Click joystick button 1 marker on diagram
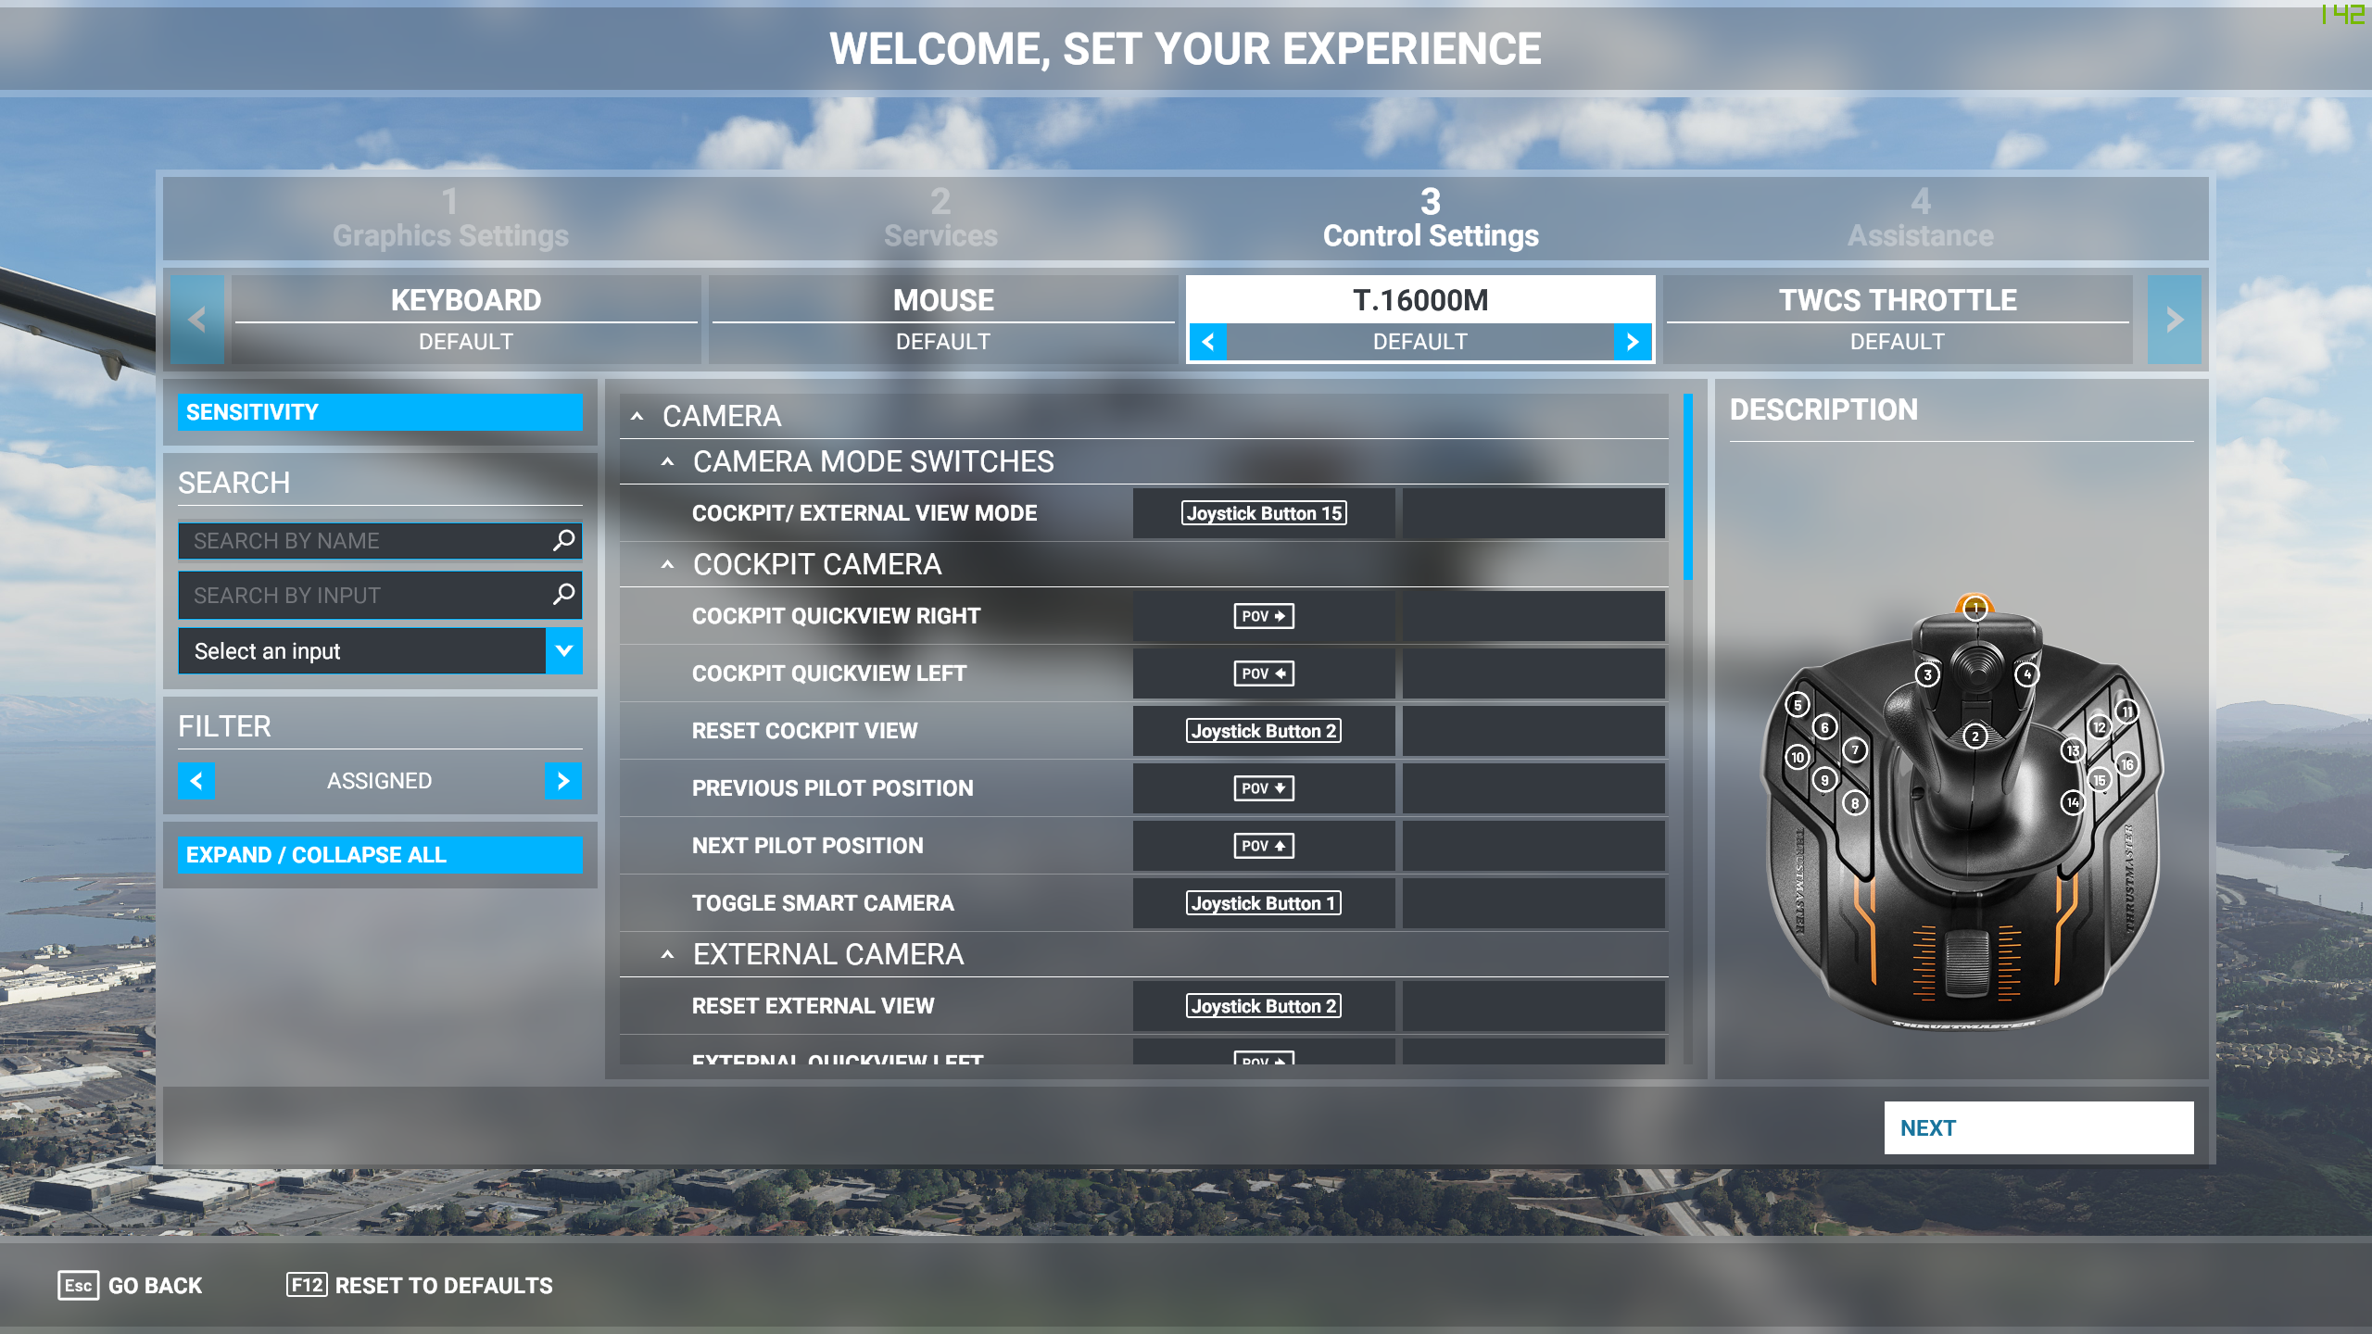Image resolution: width=2372 pixels, height=1334 pixels. pos(1975,609)
